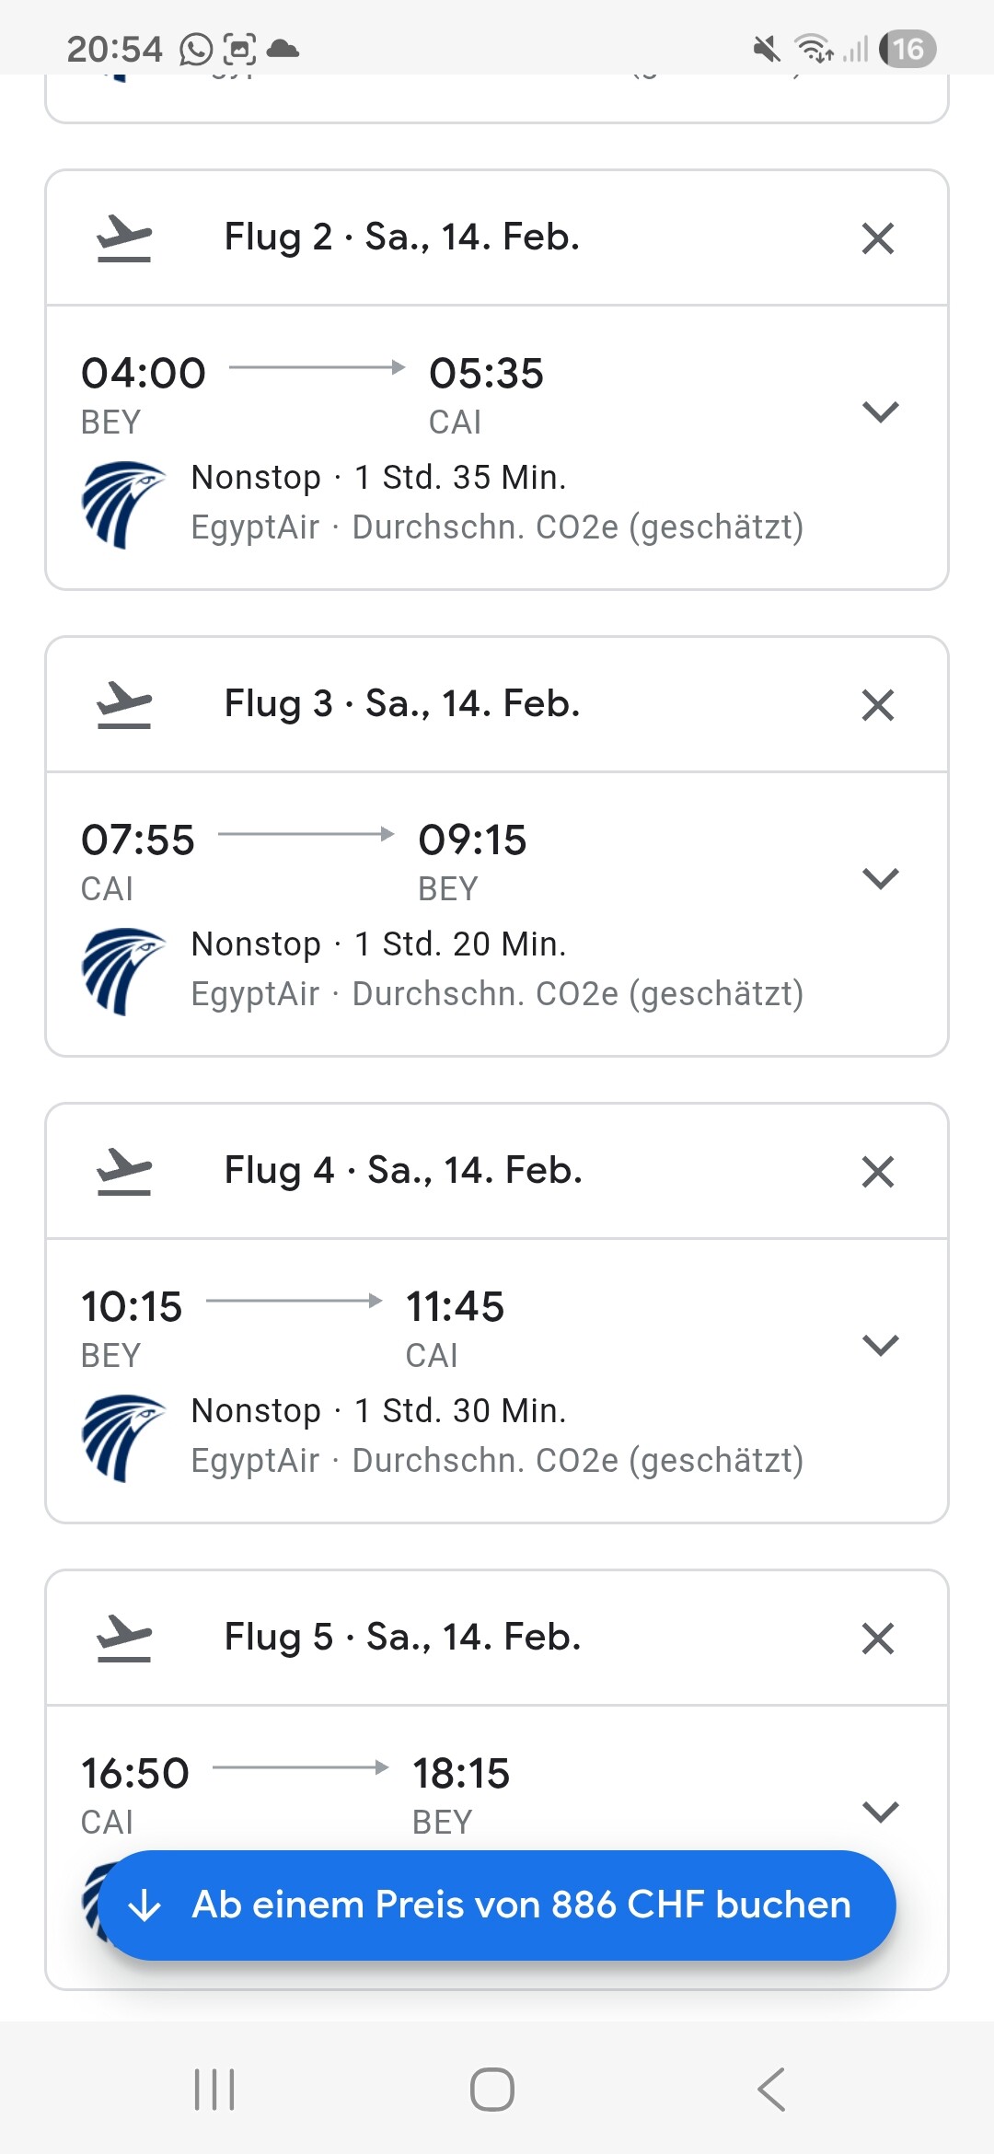Open Android recent apps view
Screen dimensions: 994x2154
point(214,2089)
